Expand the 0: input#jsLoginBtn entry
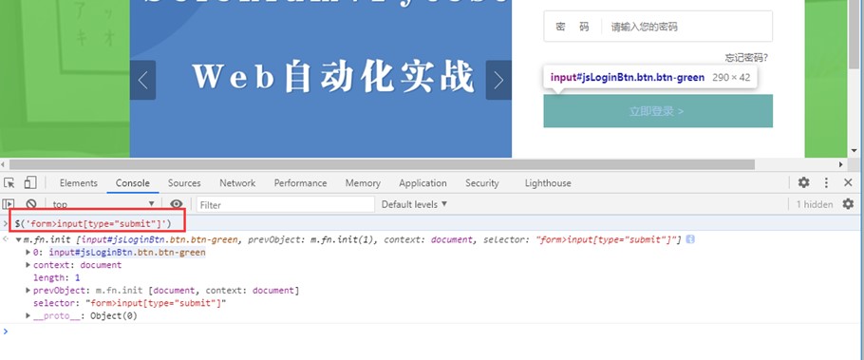 click(28, 253)
